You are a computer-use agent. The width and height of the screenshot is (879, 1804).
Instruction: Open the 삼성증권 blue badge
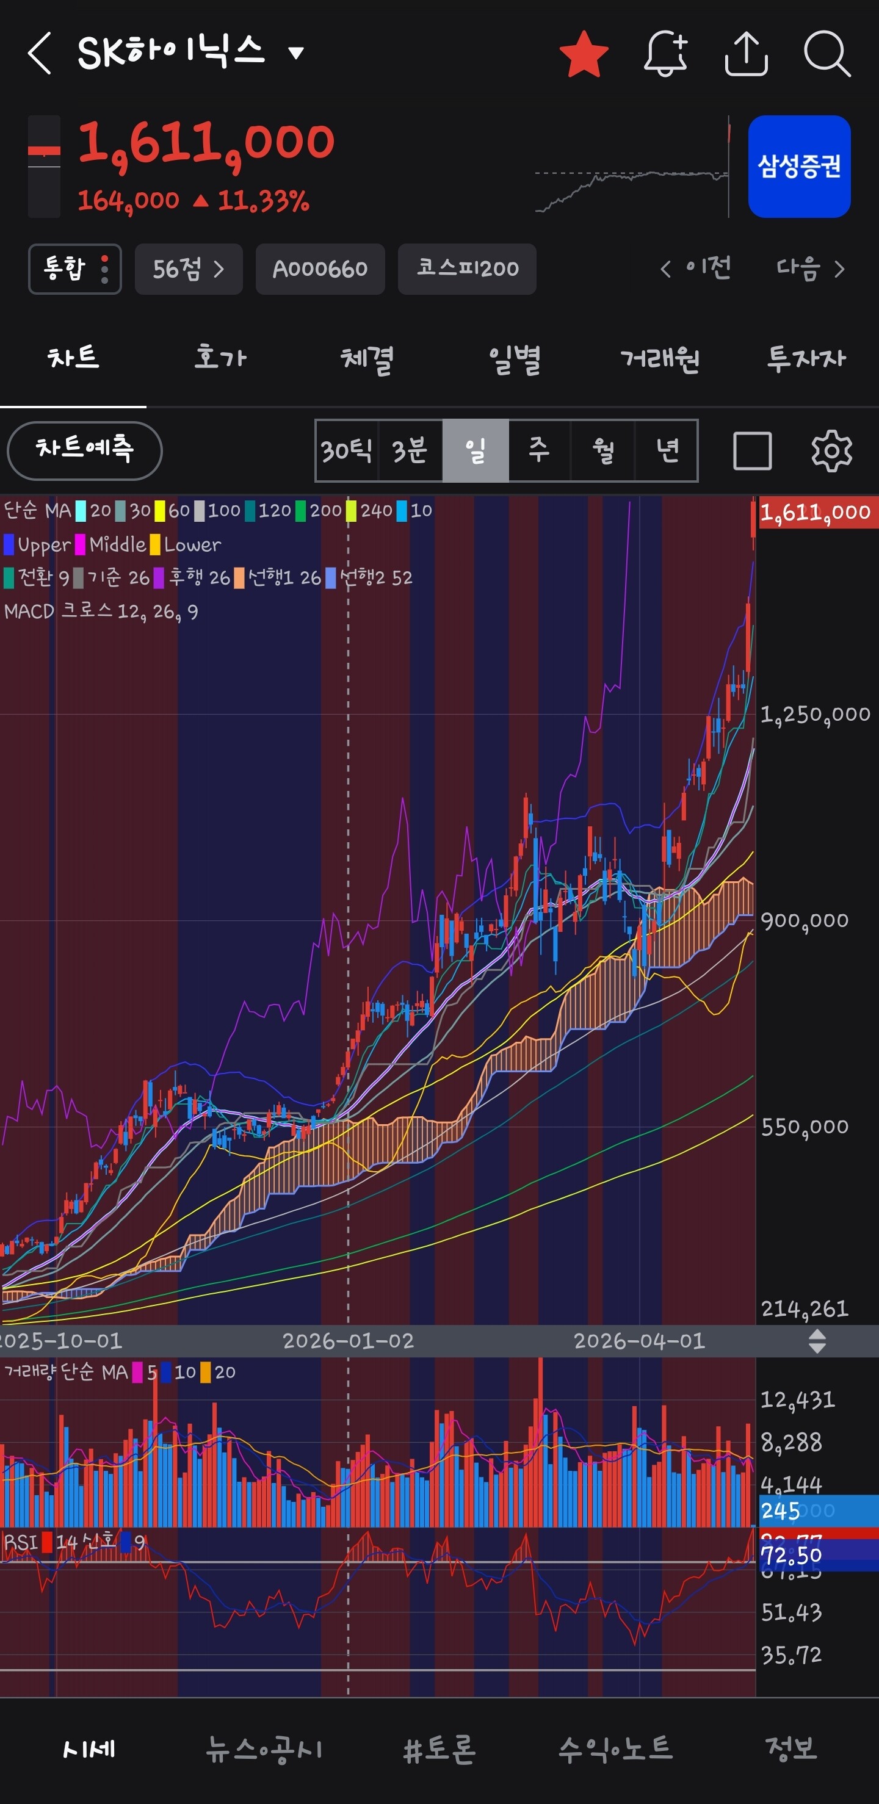[799, 167]
